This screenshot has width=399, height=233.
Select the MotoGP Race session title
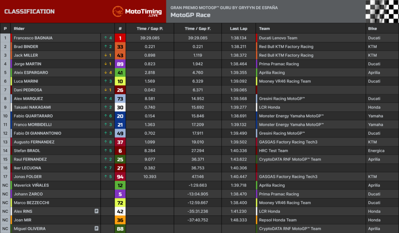pos(190,15)
